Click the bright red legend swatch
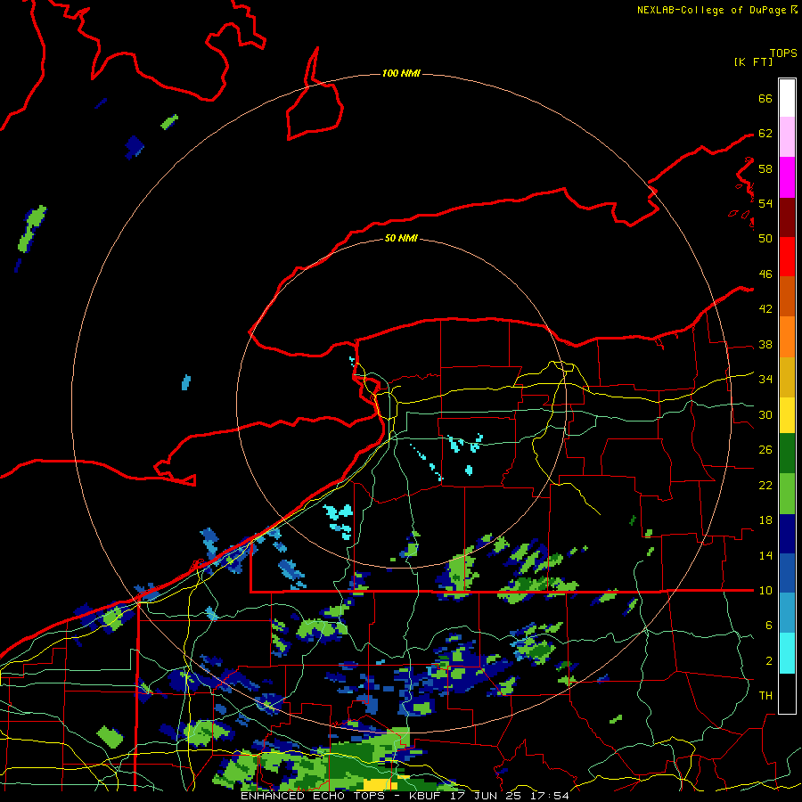This screenshot has width=802, height=802. click(x=787, y=257)
